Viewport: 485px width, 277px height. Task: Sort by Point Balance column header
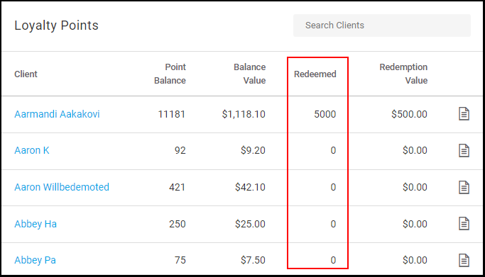pyautogui.click(x=170, y=74)
